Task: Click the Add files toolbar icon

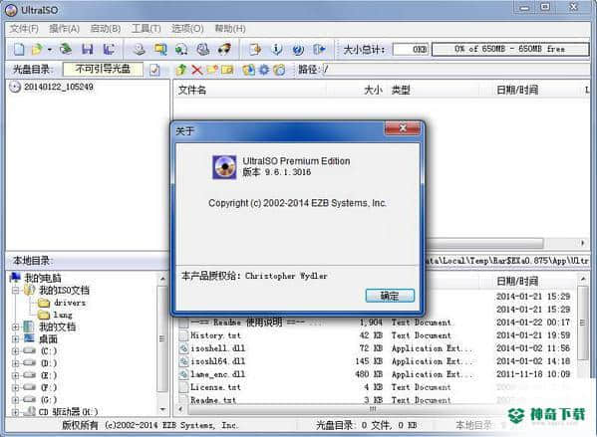Action: point(255,49)
